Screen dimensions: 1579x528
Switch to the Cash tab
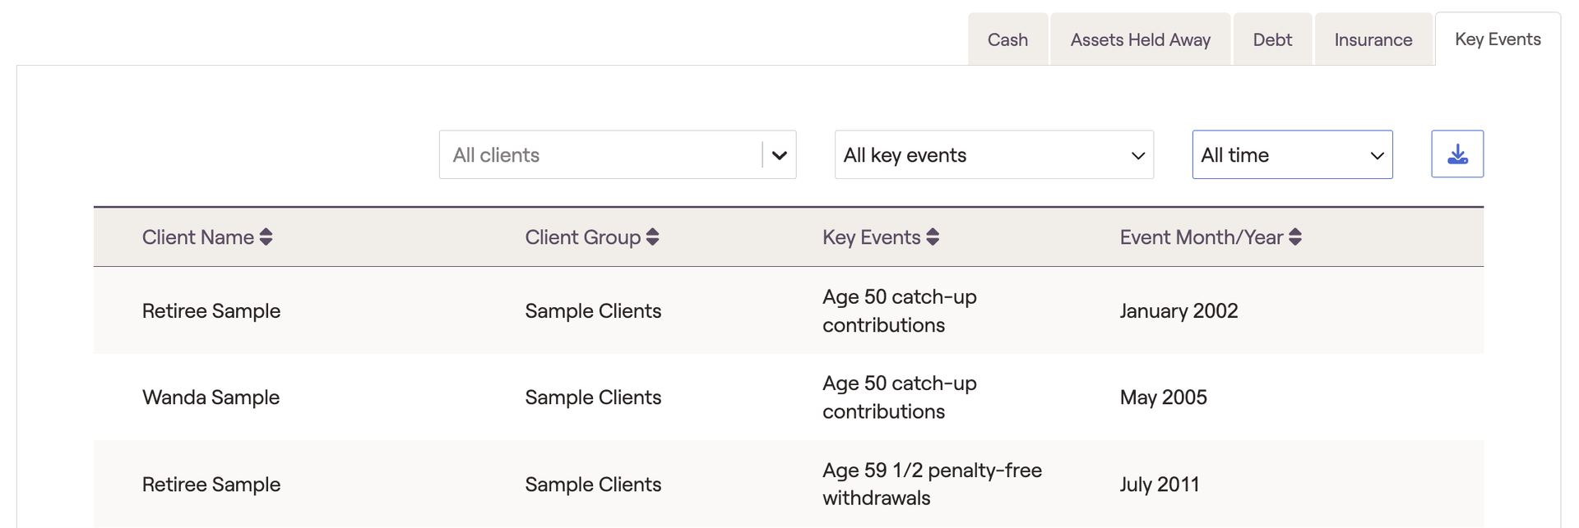point(1007,39)
